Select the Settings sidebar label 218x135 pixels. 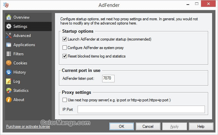(20, 26)
